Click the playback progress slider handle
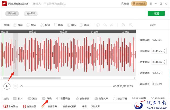The image size is (170, 110). coord(22,86)
